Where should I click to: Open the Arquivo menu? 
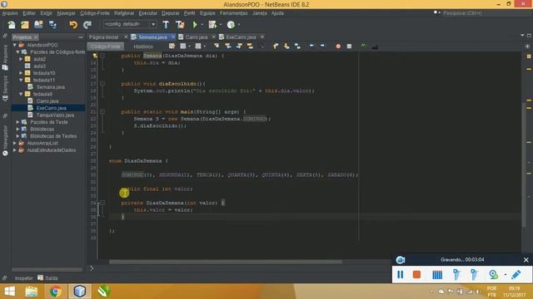point(10,13)
